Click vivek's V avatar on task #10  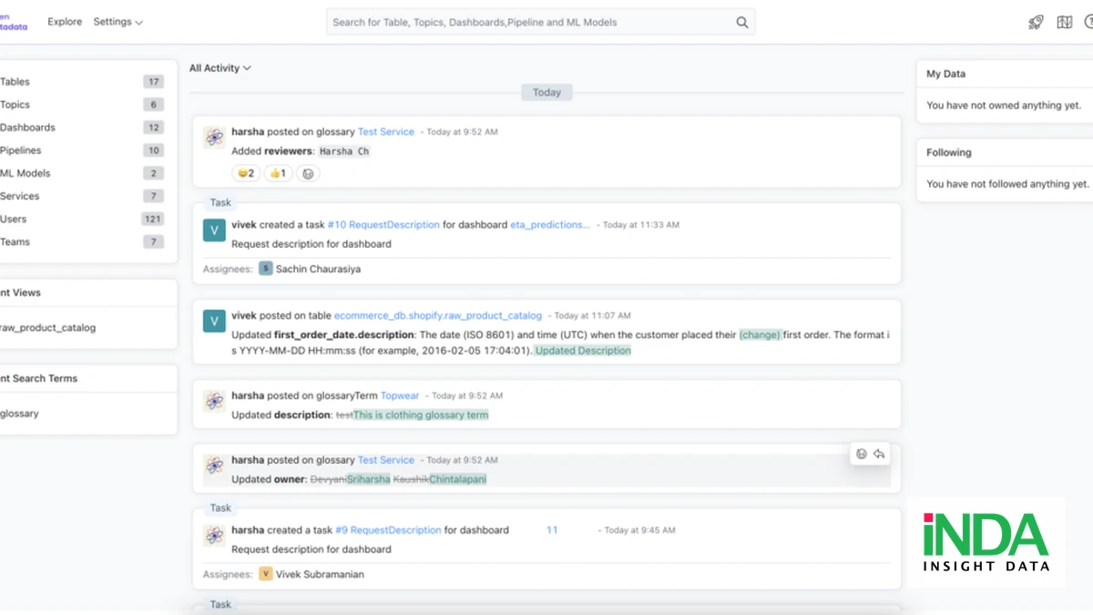click(x=214, y=231)
